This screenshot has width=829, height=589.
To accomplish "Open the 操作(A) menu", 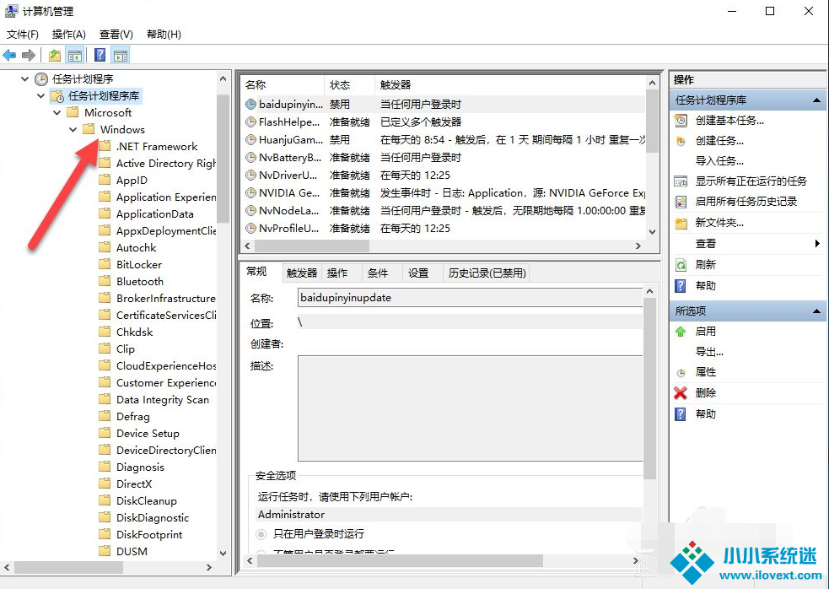I will (68, 35).
